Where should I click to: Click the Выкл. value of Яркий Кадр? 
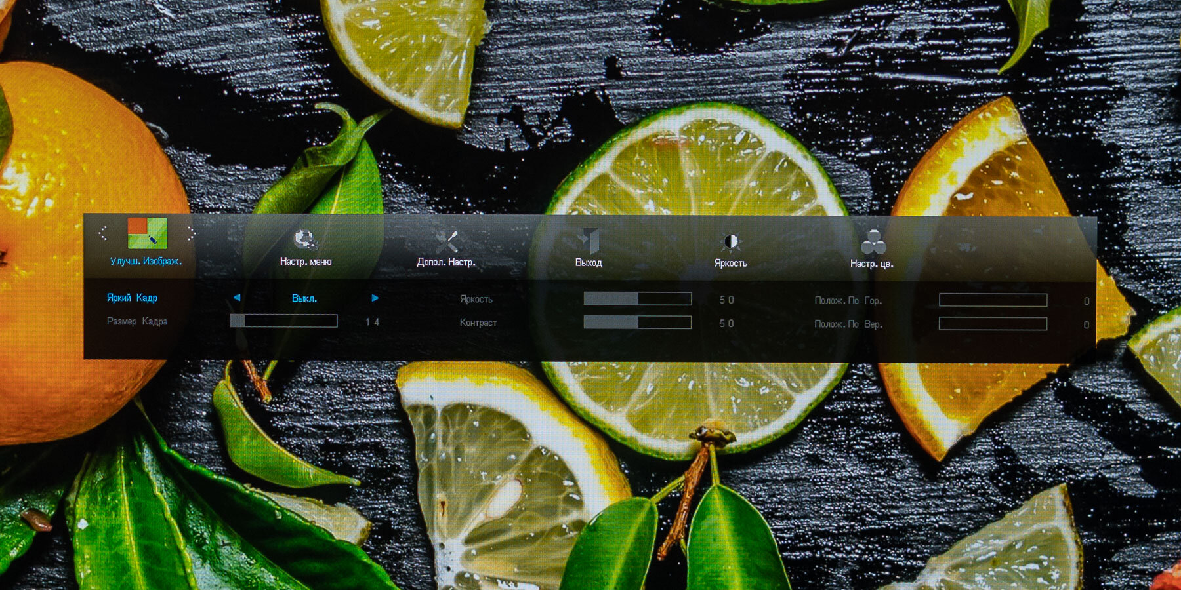(x=304, y=298)
